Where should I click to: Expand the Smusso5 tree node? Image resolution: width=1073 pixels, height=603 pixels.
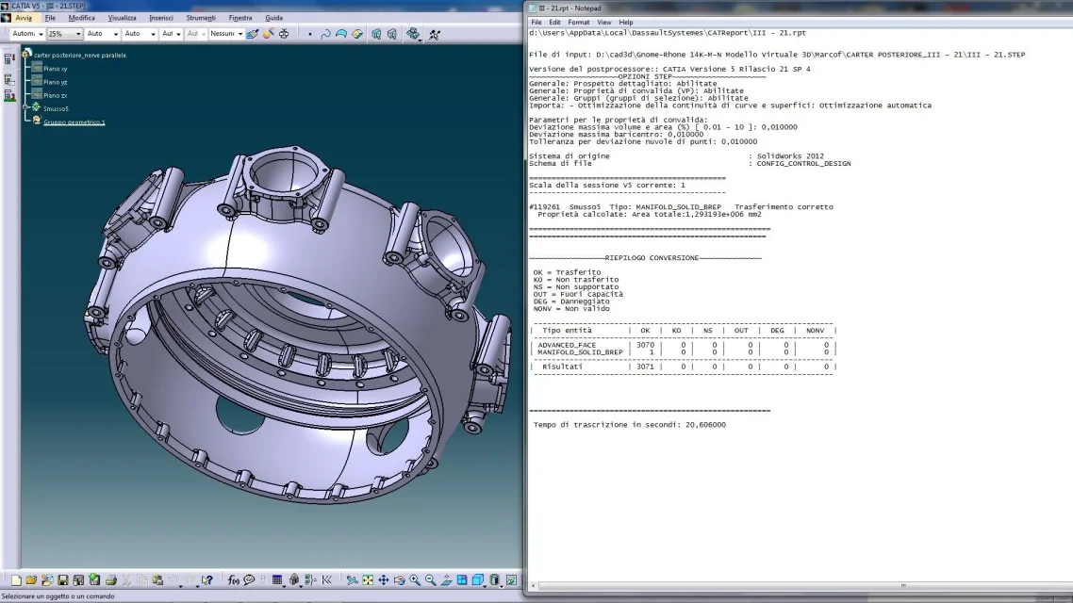click(25, 107)
